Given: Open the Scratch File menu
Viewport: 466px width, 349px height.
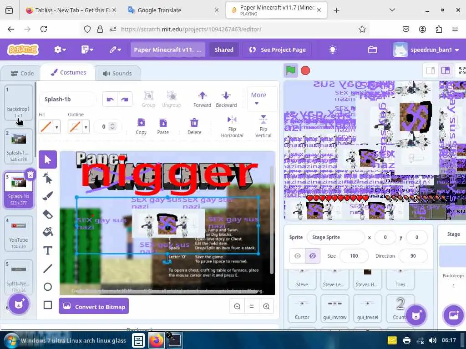Looking at the screenshot, I should (x=87, y=50).
